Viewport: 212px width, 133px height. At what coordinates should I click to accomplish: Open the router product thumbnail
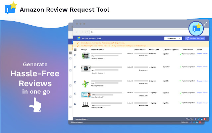[x=85, y=105]
